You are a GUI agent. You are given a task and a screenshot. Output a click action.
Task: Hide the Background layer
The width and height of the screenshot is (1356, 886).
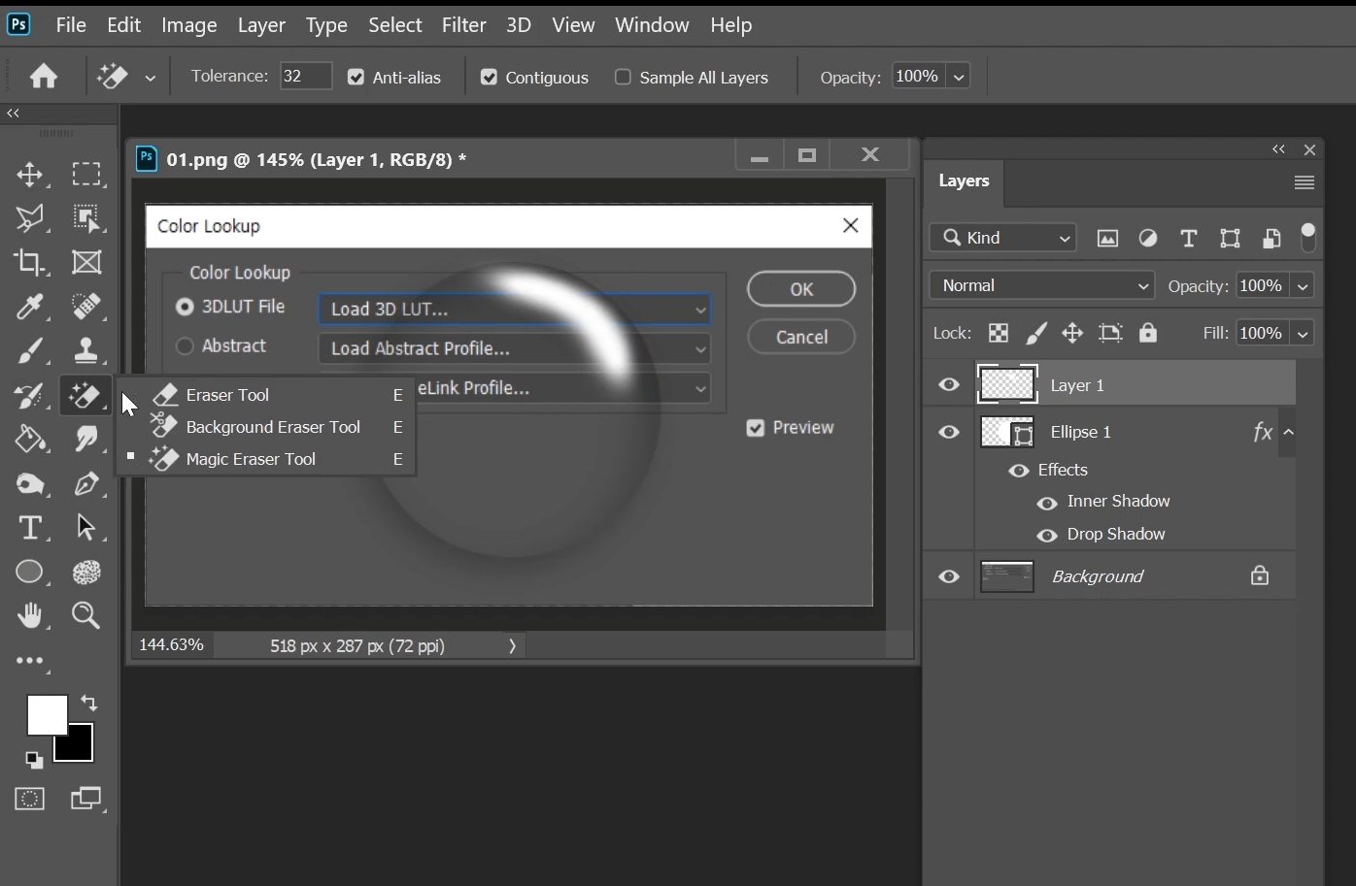point(949,576)
